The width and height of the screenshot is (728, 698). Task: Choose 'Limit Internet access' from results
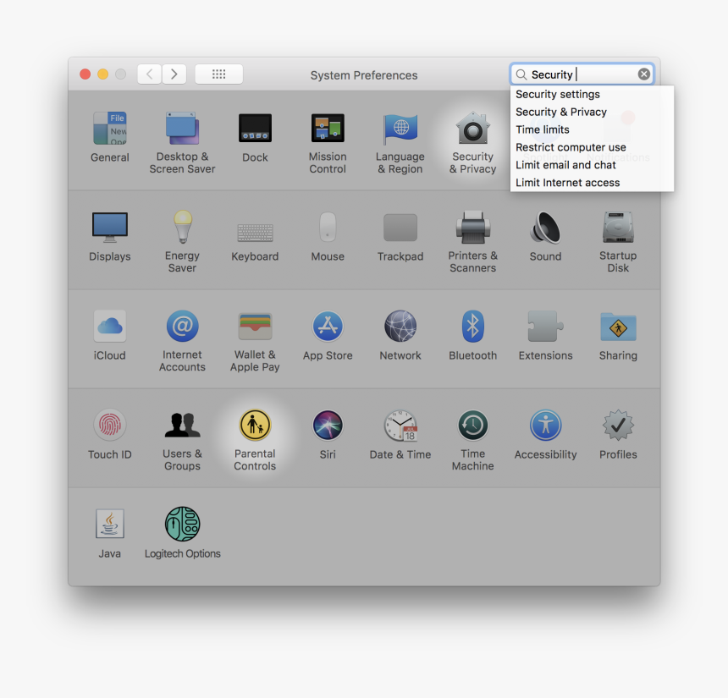coord(567,182)
